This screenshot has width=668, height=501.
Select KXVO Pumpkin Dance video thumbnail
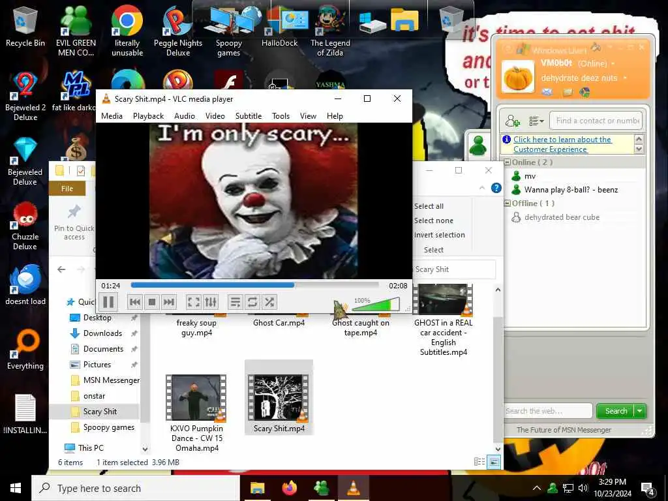point(196,398)
